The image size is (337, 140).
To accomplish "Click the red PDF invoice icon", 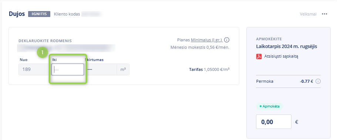I will tap(259, 57).
